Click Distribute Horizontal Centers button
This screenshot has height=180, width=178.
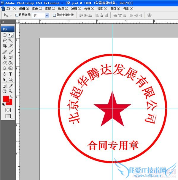pyautogui.click(x=136, y=15)
